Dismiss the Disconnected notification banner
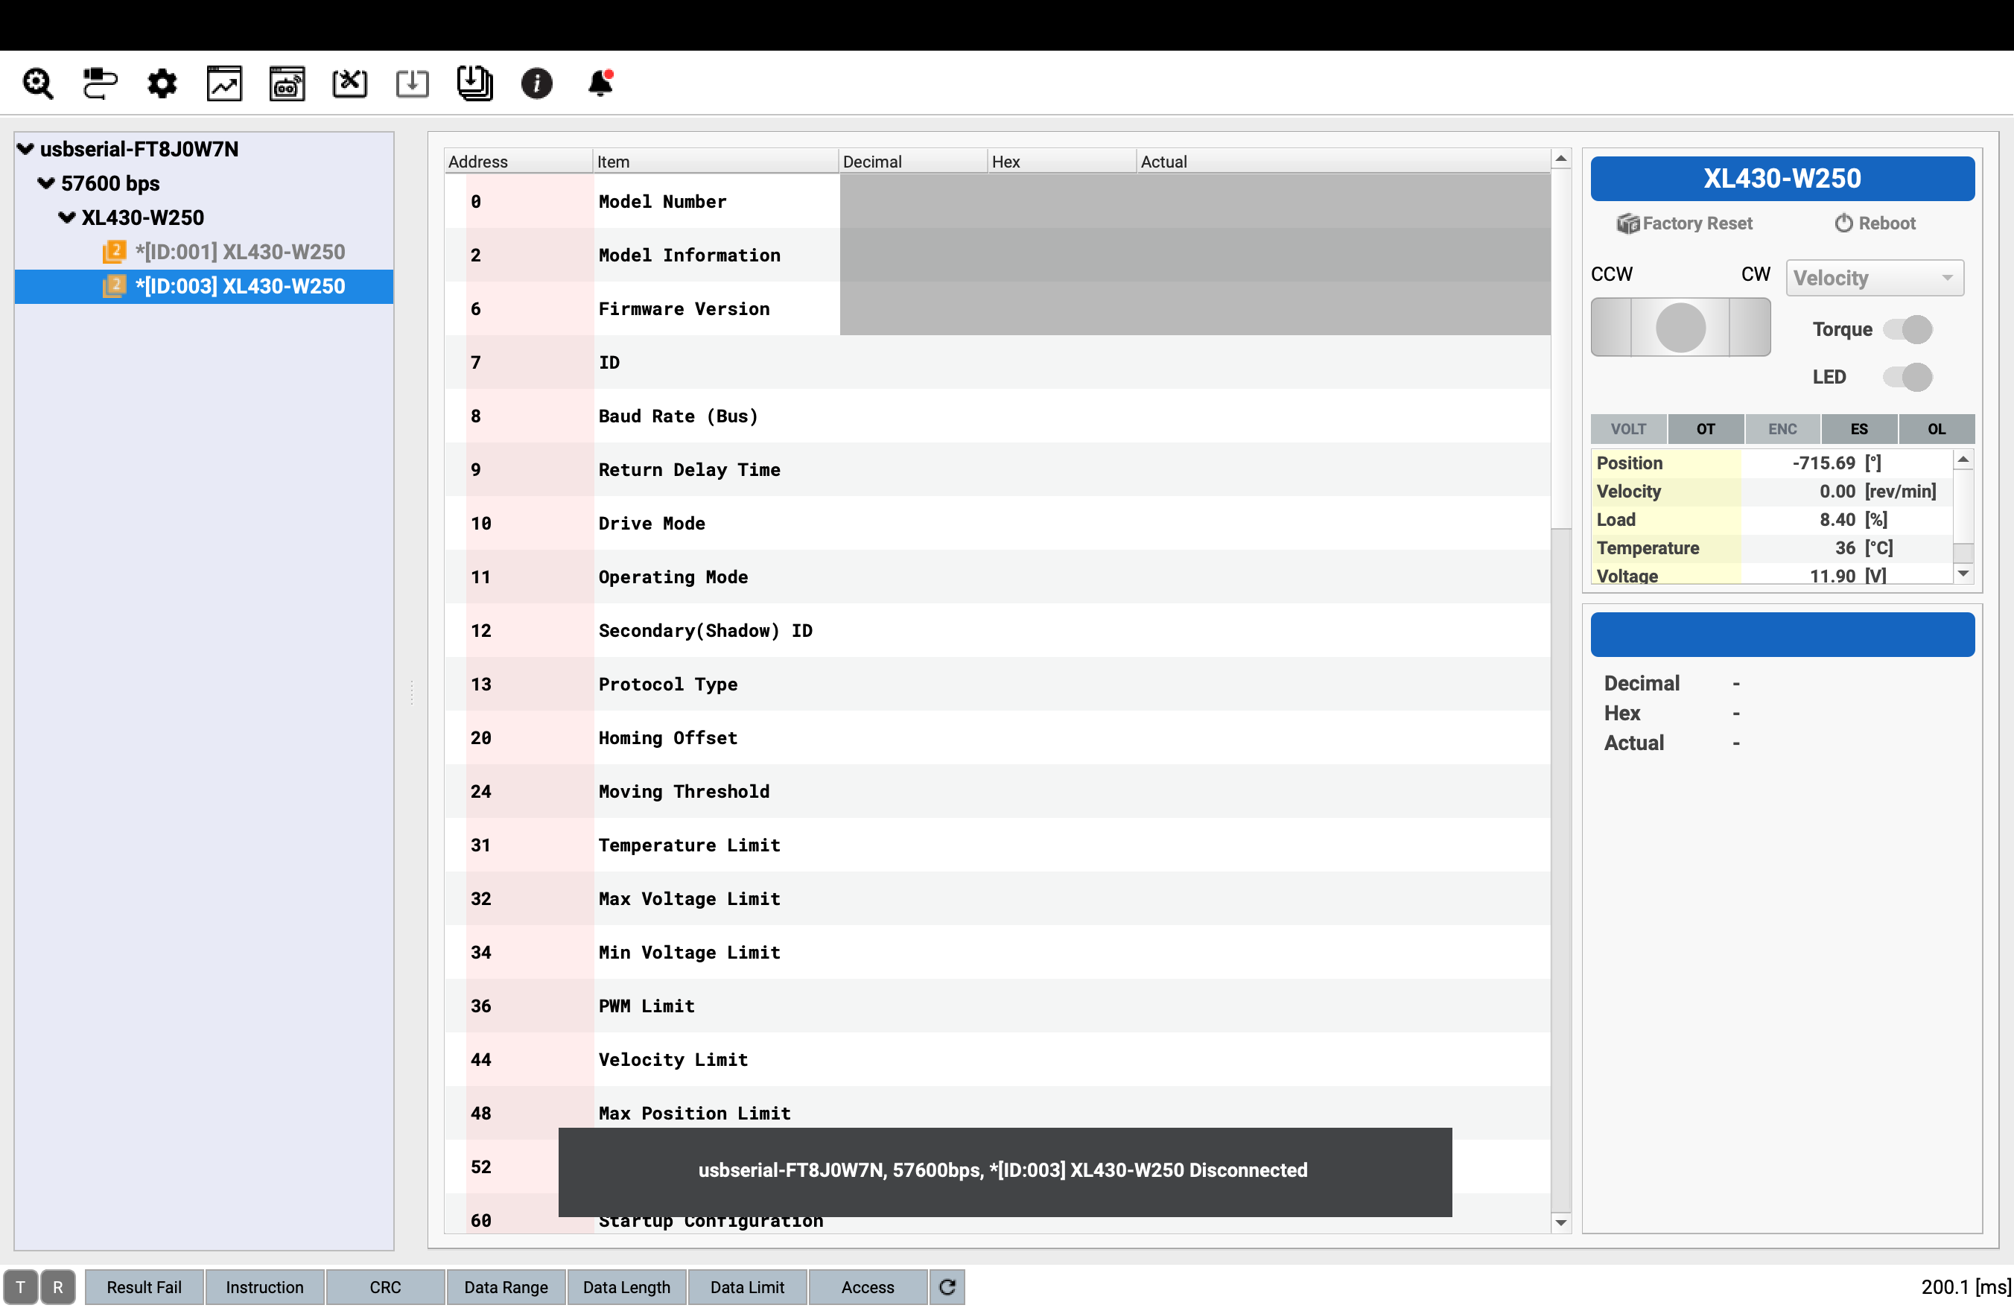Screen dimensions: 2014x1308 1005,1172
